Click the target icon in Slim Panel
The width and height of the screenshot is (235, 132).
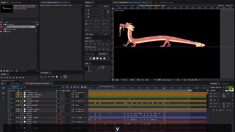coord(91,58)
